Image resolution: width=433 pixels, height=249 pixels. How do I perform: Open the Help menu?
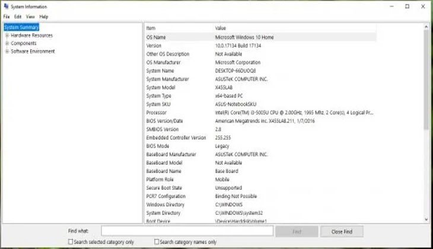click(x=44, y=17)
